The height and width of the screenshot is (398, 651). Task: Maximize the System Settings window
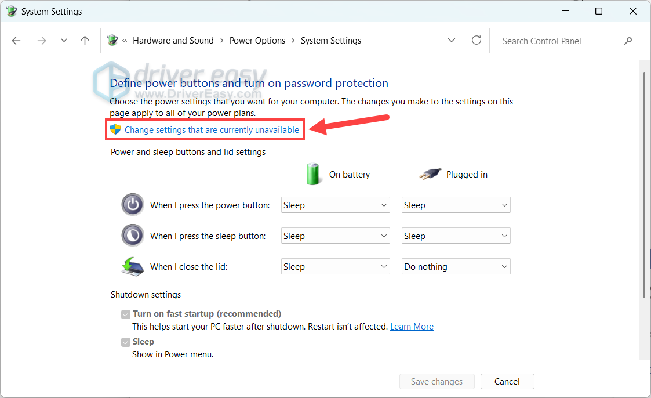599,11
